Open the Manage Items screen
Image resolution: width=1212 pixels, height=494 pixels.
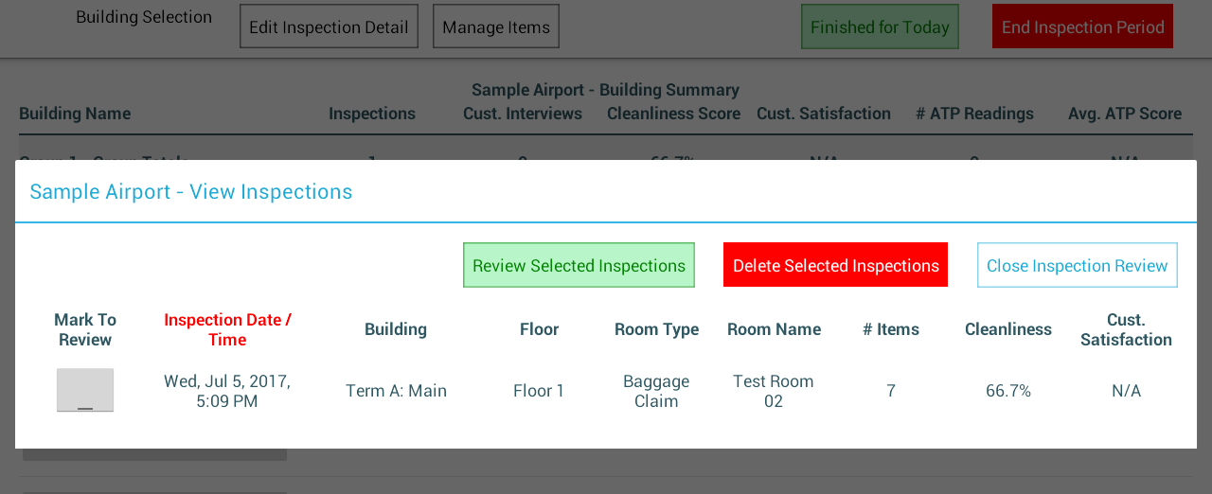pyautogui.click(x=496, y=26)
